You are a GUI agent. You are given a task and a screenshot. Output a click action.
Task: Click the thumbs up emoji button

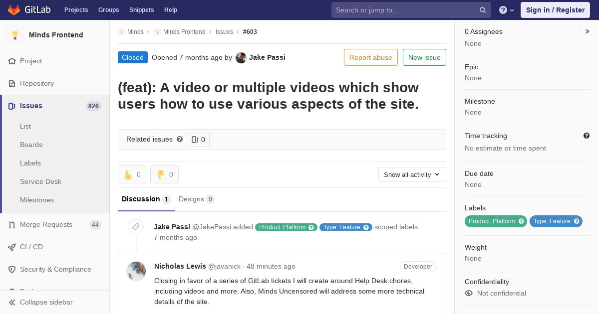click(132, 174)
